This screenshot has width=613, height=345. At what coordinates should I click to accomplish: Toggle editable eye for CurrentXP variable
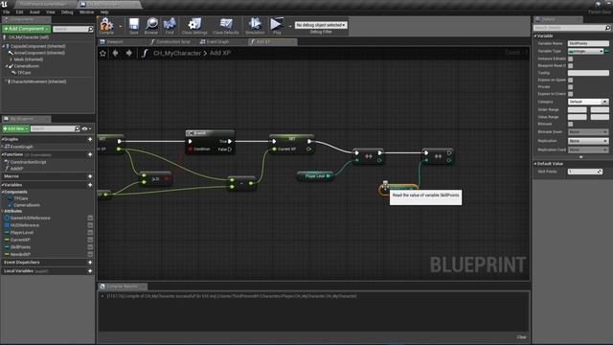[90, 240]
